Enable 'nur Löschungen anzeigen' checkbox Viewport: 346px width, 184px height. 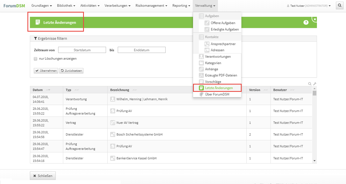click(36, 59)
